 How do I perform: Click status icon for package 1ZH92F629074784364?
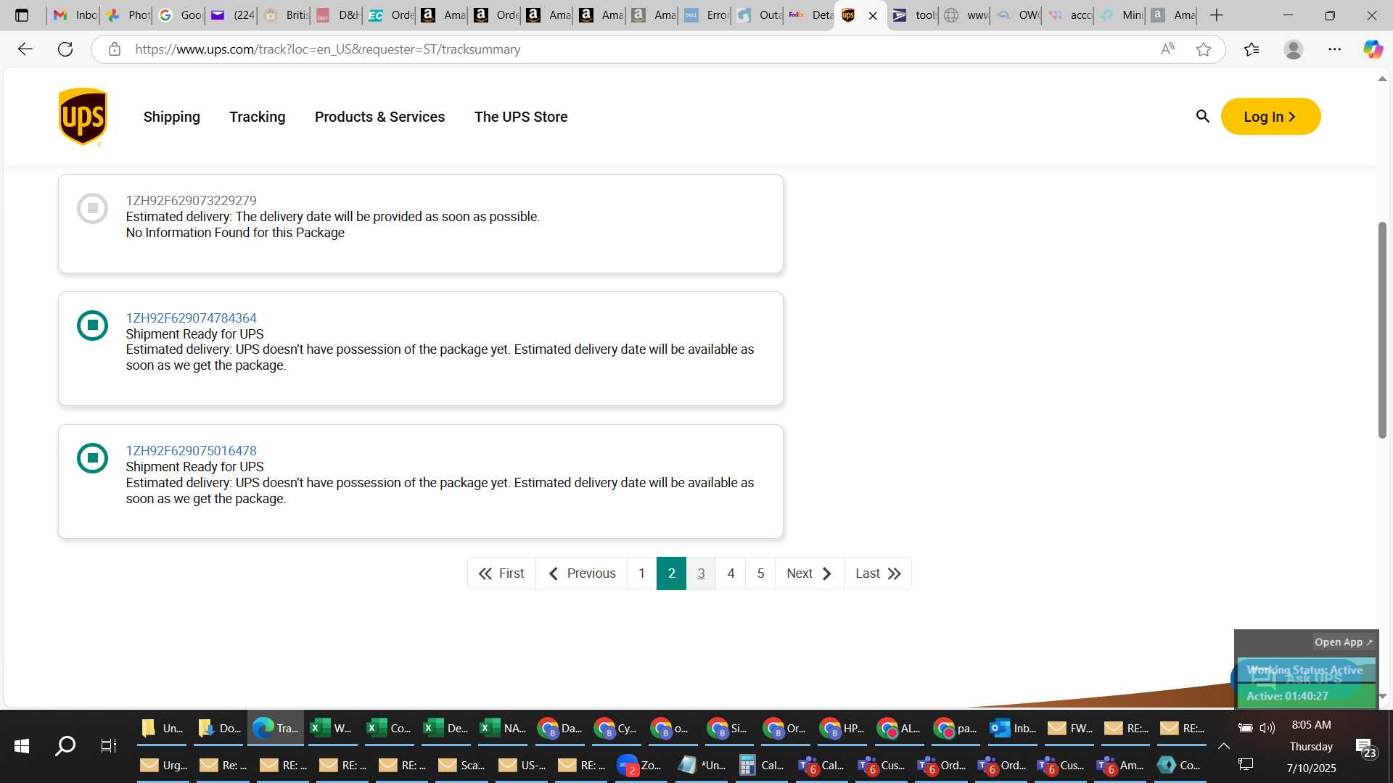[92, 325]
